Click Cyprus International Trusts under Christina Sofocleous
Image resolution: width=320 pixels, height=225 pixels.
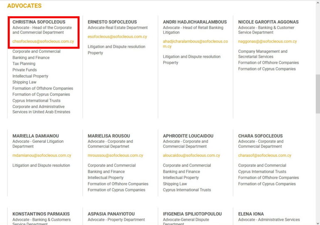pos(37,100)
